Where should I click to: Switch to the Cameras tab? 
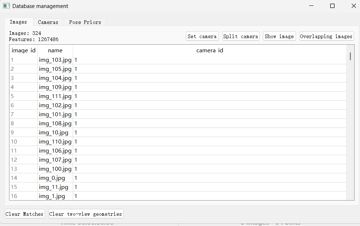(48, 22)
